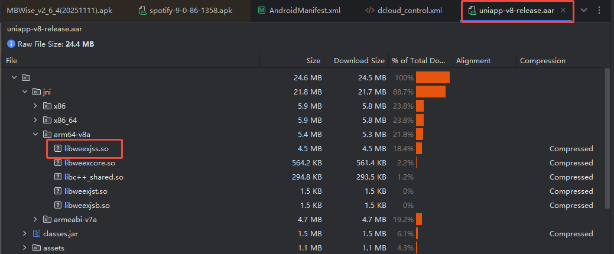Expand the armeabi-v7a folder

point(35,219)
